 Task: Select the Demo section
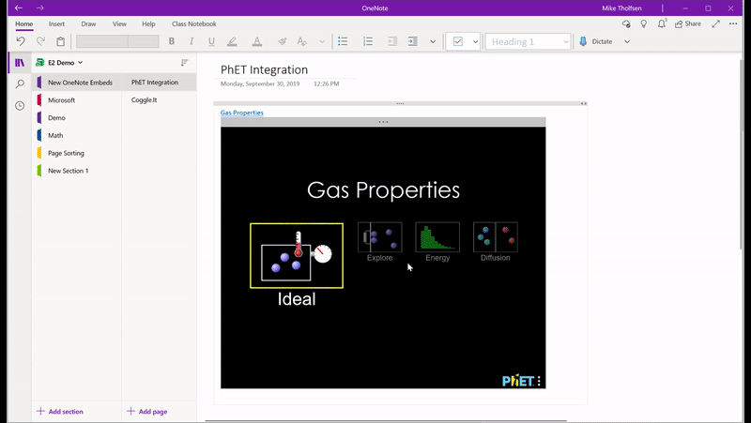[x=77, y=118]
